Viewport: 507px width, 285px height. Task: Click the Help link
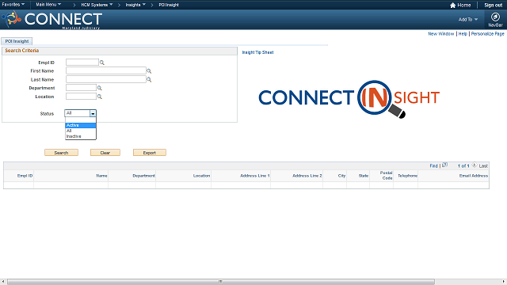[463, 34]
